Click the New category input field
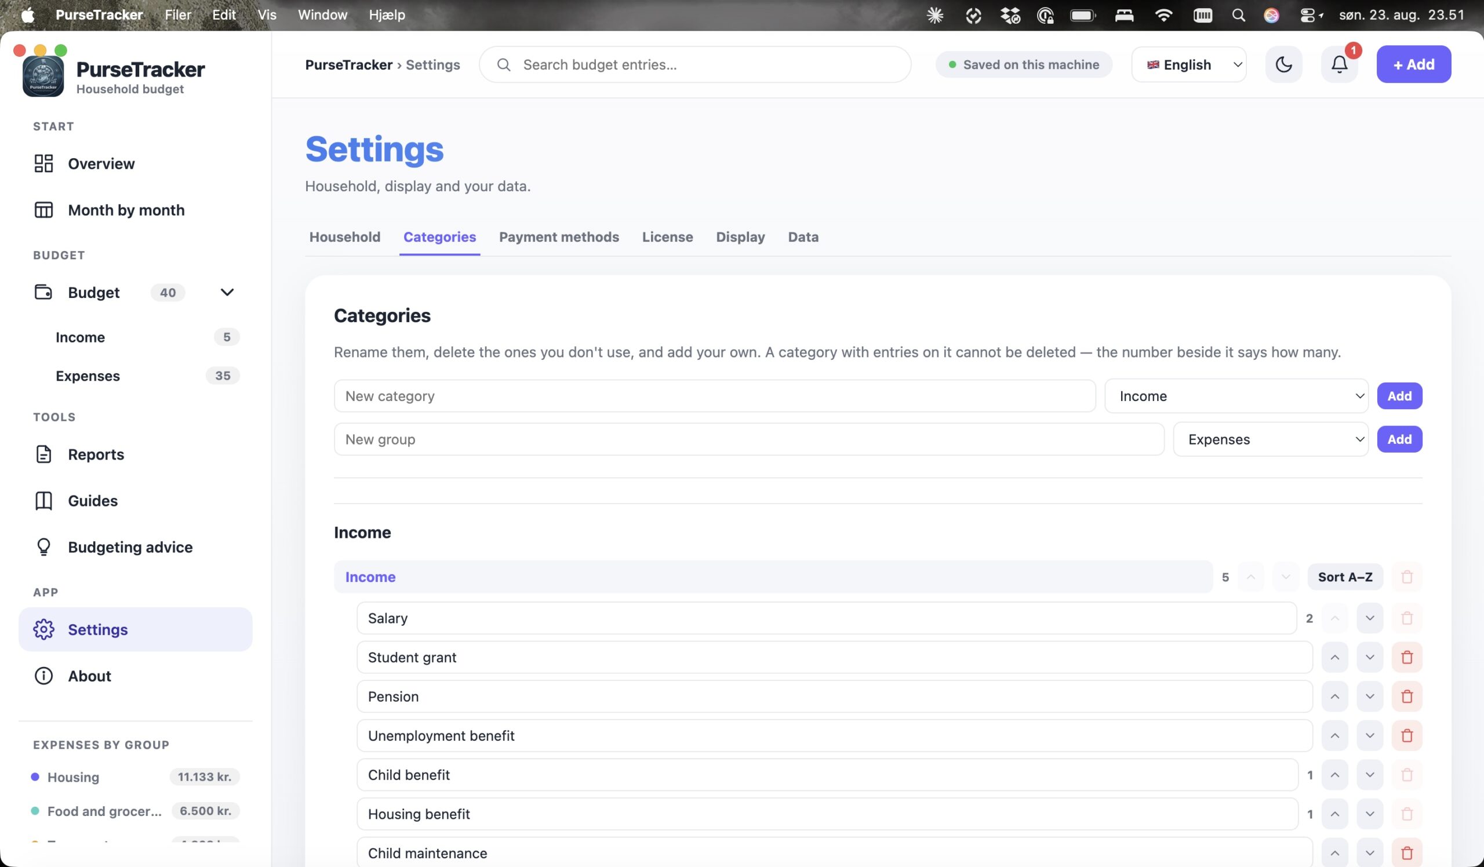 714,396
